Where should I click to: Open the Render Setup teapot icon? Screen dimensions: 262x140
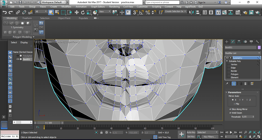pyautogui.click(x=245, y=12)
